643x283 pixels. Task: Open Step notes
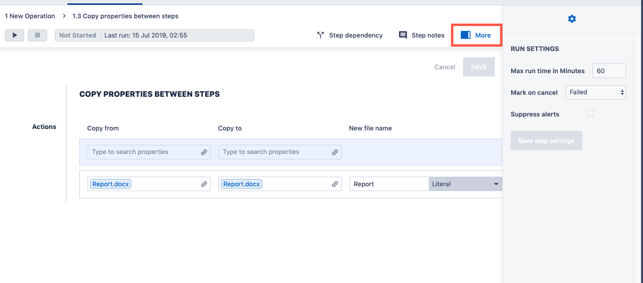(x=422, y=35)
